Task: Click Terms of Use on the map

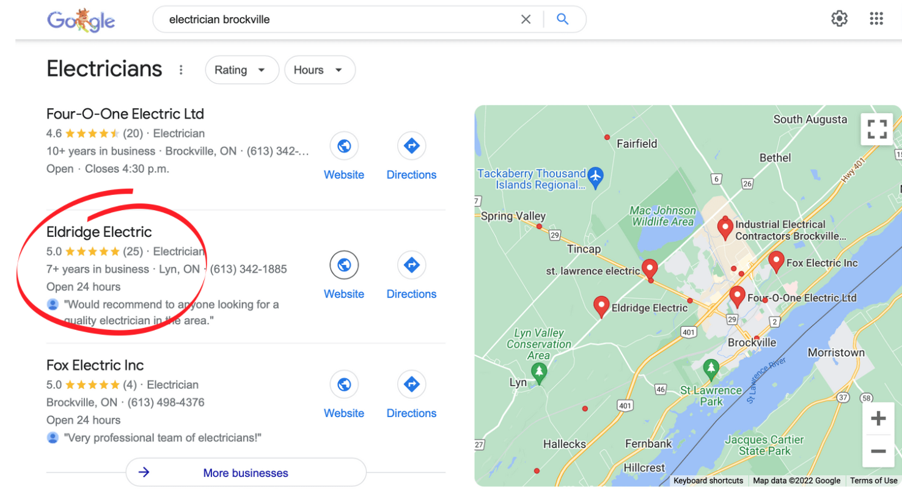Action: 873,481
